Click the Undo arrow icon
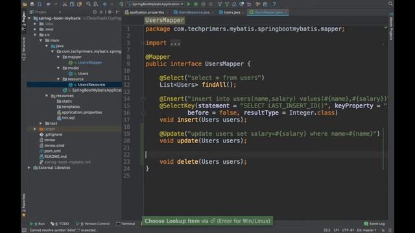The image size is (415, 233). pyautogui.click(x=48, y=4)
